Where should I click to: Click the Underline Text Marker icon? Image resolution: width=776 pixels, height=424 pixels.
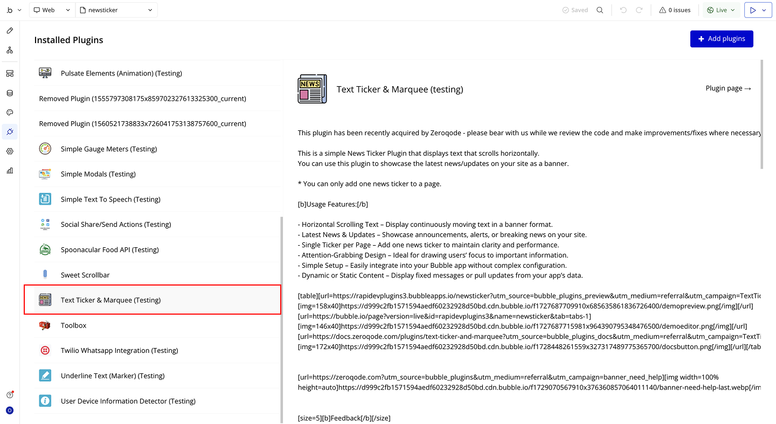tap(45, 376)
